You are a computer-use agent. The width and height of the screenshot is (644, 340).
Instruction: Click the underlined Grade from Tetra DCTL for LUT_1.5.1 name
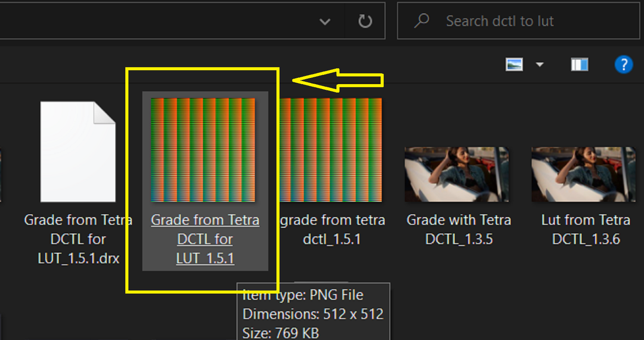205,239
